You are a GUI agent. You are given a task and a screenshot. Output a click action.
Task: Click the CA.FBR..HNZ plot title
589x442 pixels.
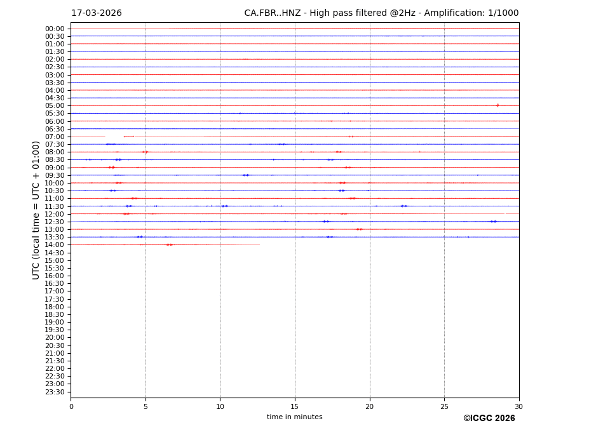pos(381,13)
